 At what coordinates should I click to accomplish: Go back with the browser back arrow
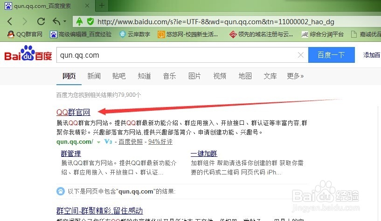click(10, 21)
